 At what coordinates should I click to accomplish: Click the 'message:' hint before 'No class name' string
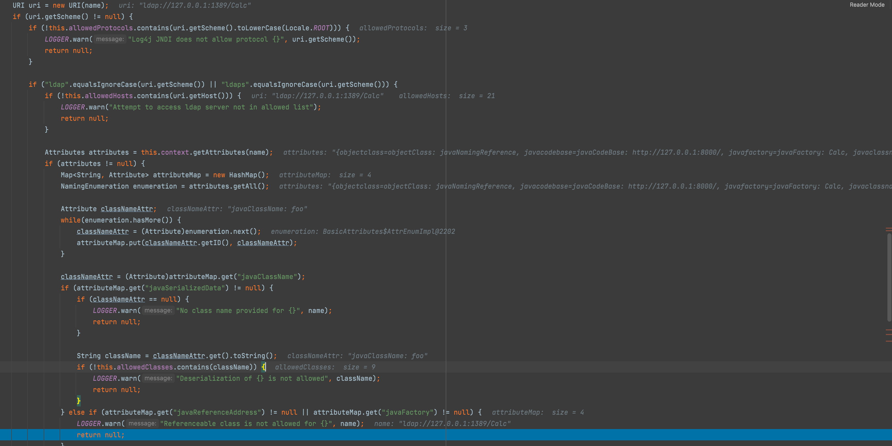point(158,310)
